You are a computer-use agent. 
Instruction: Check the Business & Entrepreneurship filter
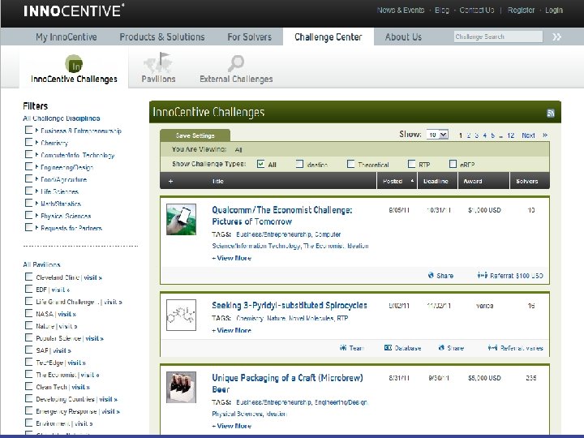[x=28, y=130]
